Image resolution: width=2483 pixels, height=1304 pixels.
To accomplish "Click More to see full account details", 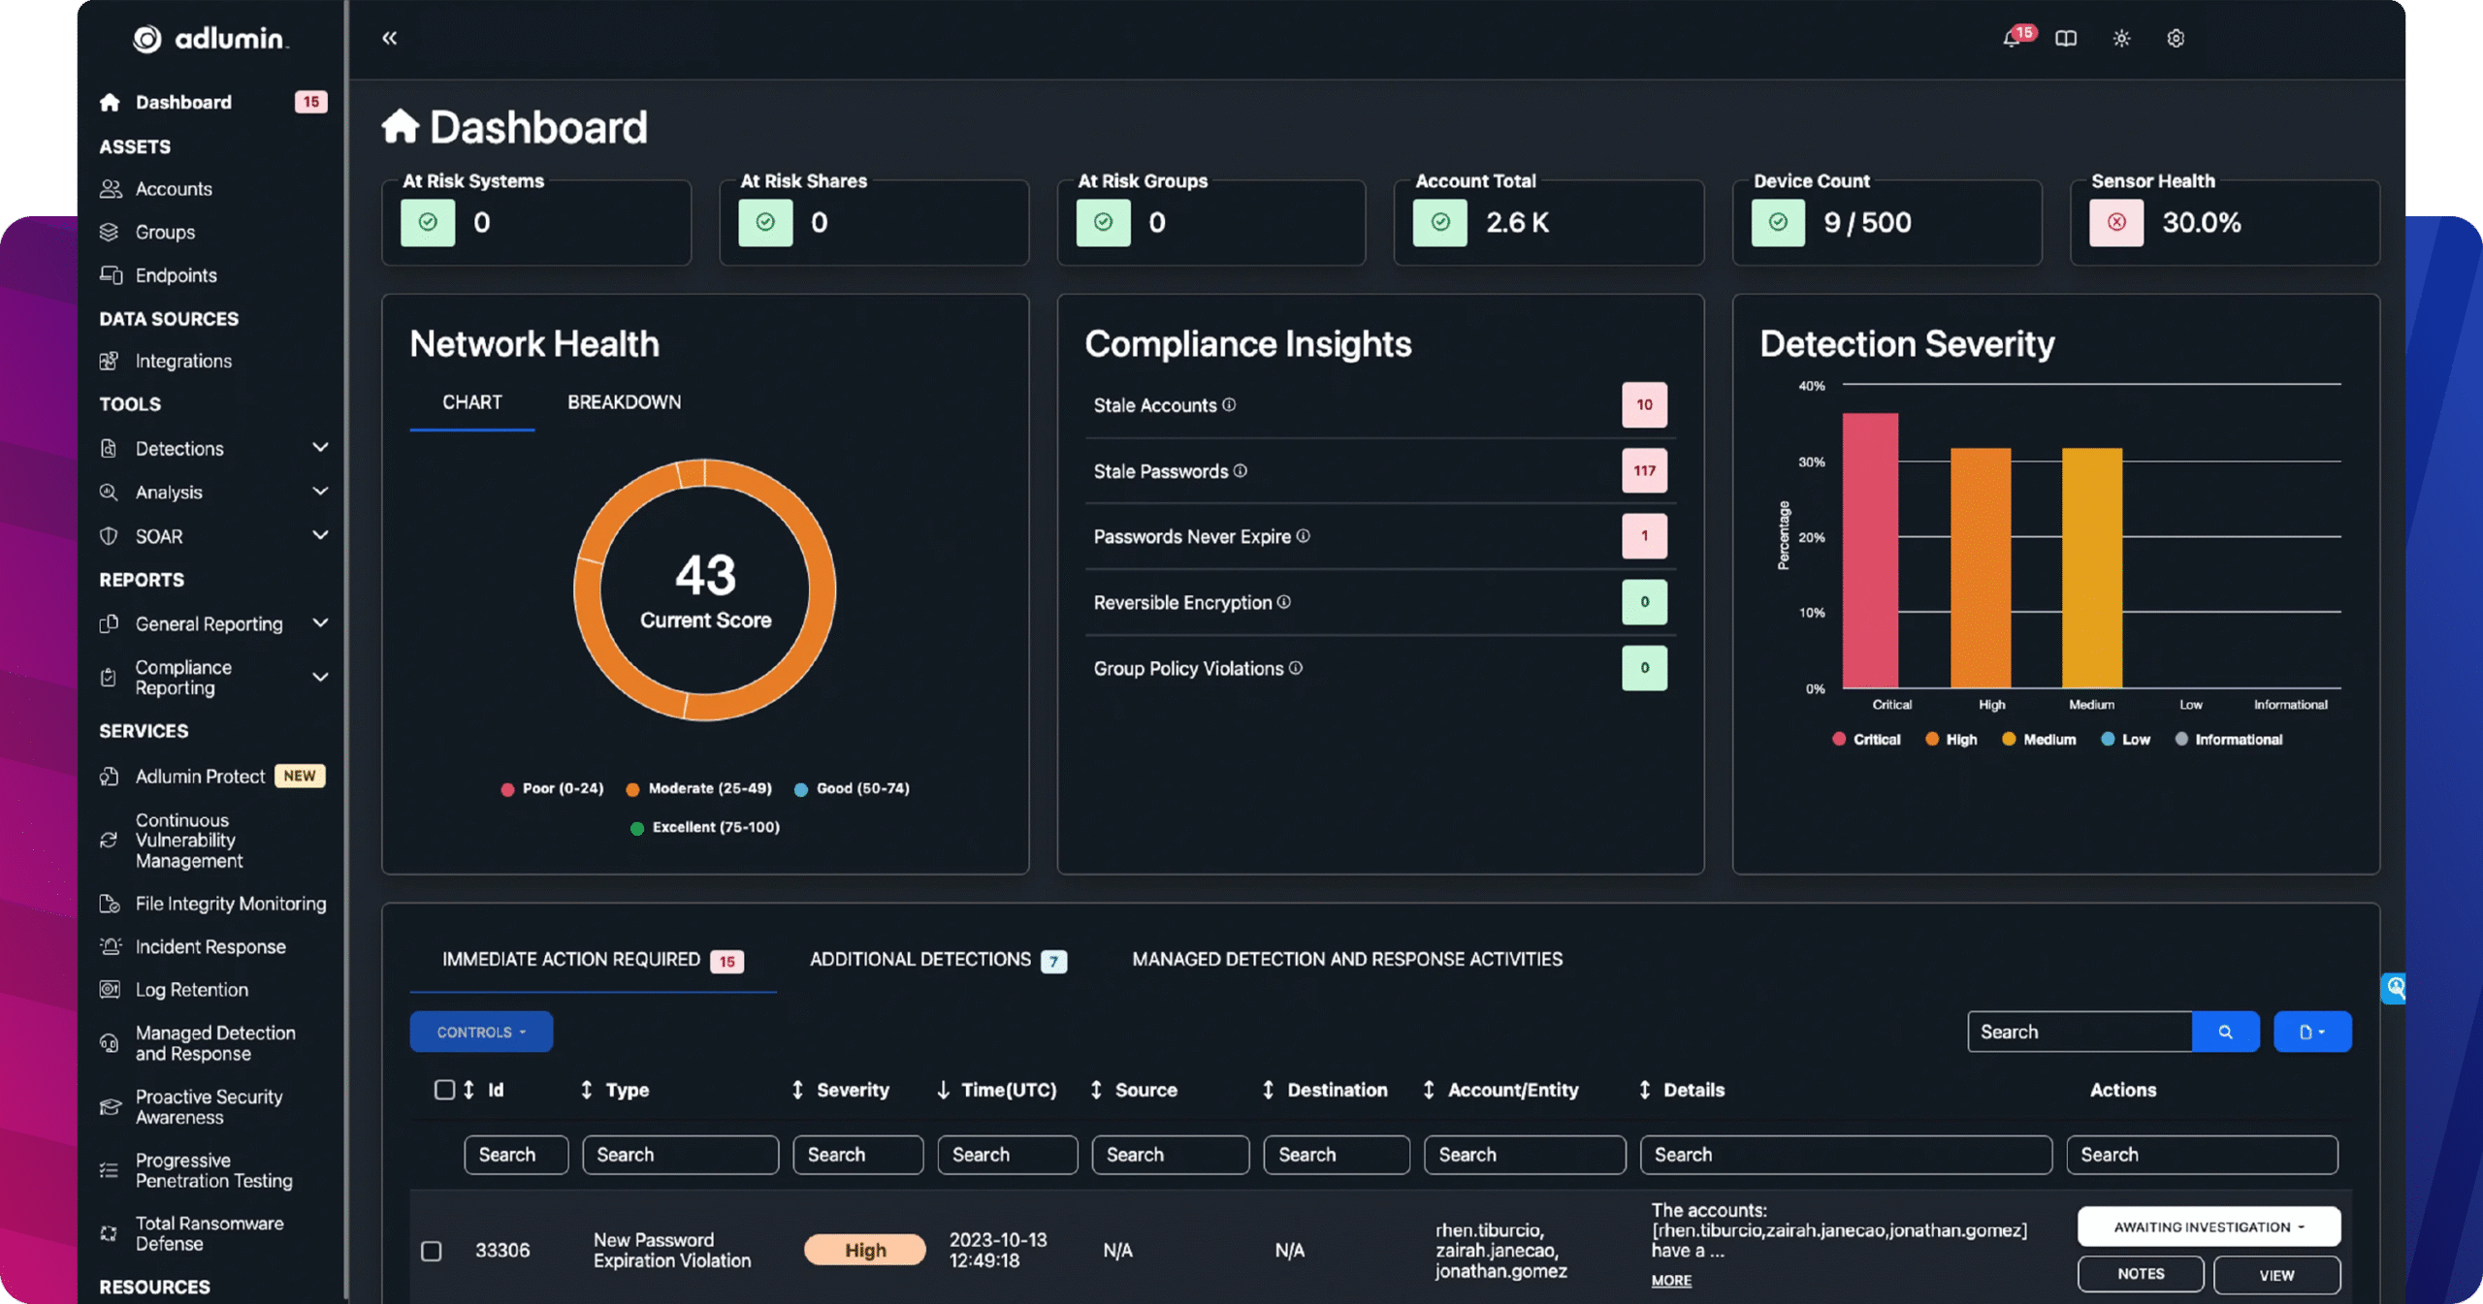I will (x=1670, y=1280).
